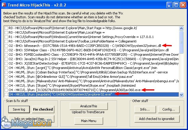Viewport: 188px width, 130px height.
Task: Check the av360.exe Run entry checkbox
Action: 6,90
